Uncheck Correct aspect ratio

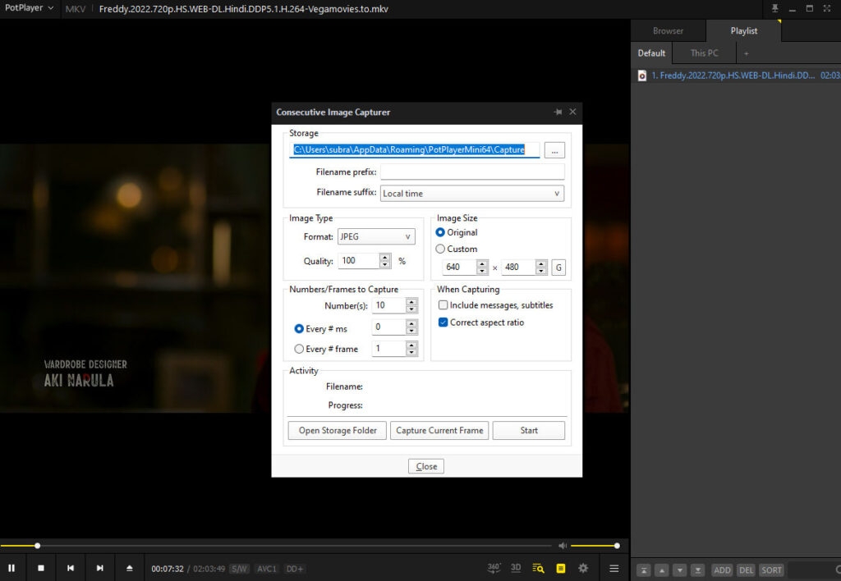[443, 322]
